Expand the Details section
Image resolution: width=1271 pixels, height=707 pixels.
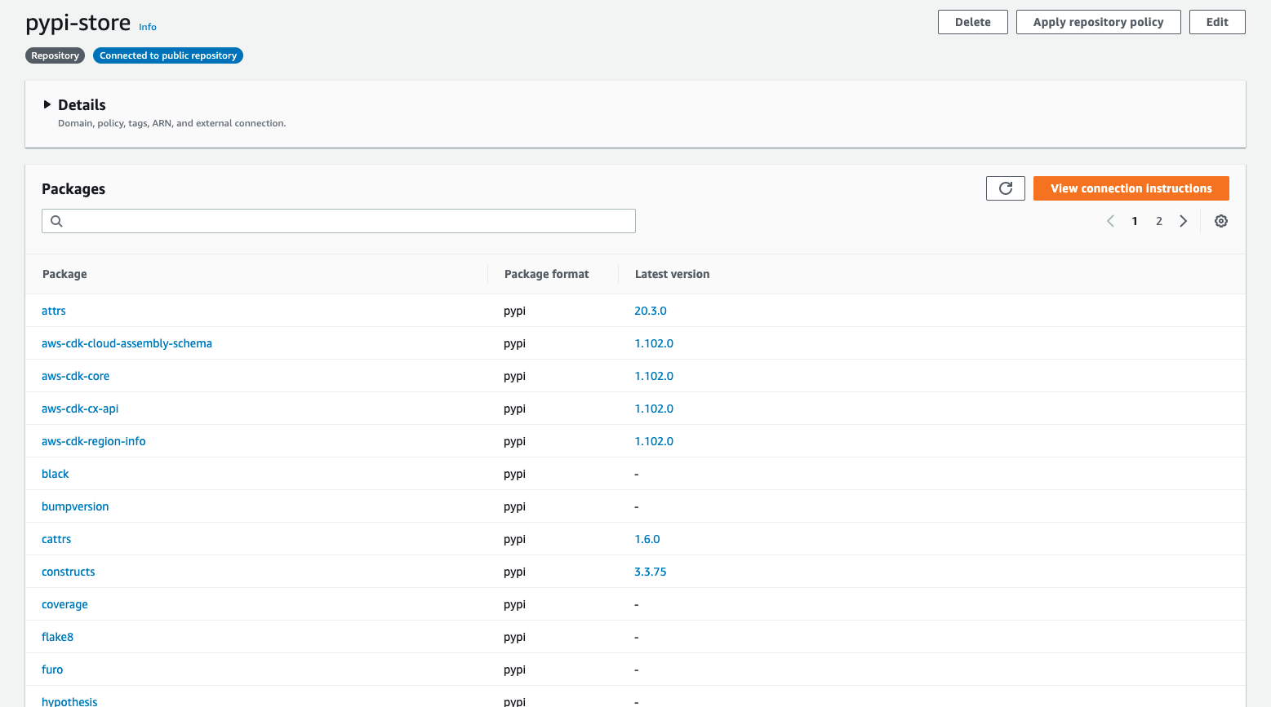click(x=47, y=104)
